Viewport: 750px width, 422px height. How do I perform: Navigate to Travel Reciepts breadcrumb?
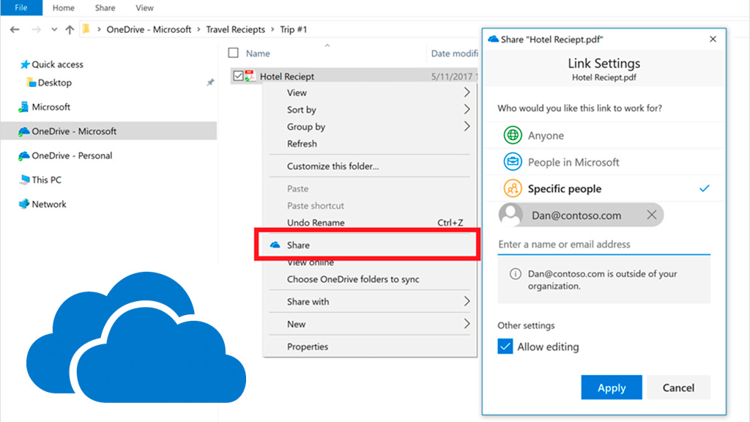click(235, 29)
